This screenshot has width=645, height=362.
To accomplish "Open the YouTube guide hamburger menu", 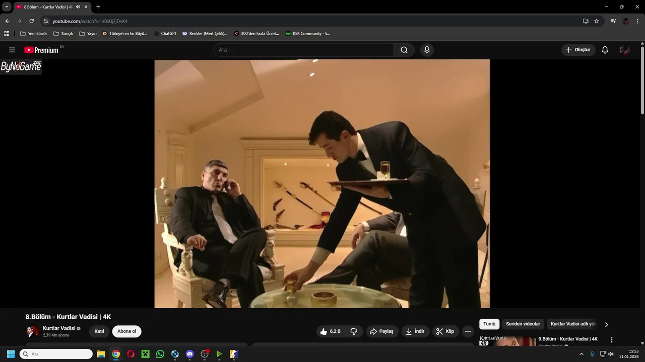I will [x=12, y=50].
